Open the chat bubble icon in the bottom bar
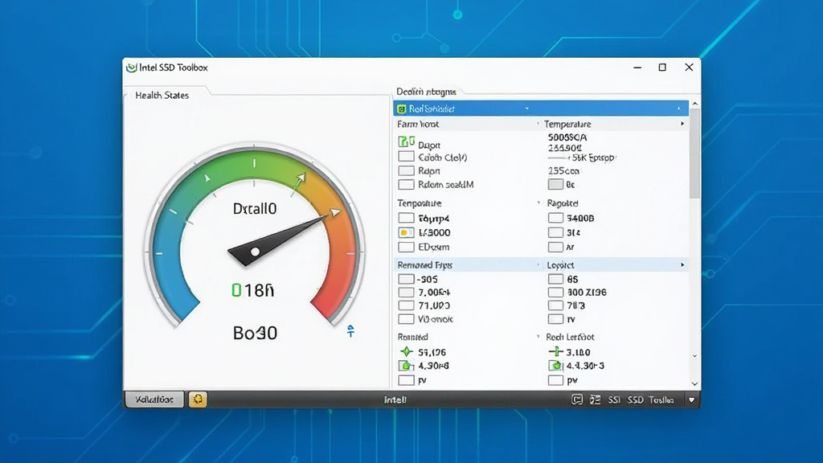 click(577, 400)
